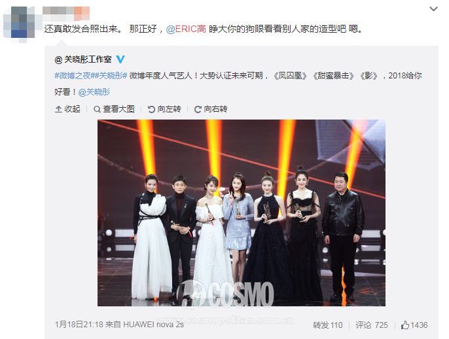
Task: Open the post options chevron menu
Action: click(433, 9)
